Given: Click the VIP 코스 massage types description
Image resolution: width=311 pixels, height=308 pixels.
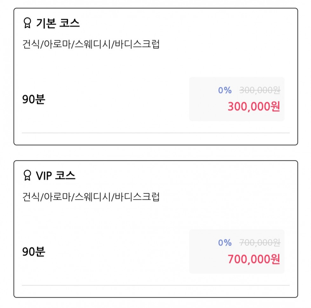Looking at the screenshot, I should point(91,197).
